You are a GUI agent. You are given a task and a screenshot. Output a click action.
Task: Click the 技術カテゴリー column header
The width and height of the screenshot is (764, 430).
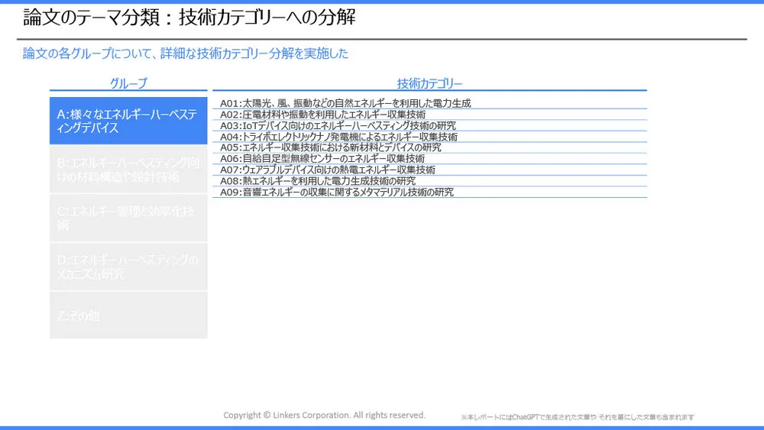(x=429, y=84)
